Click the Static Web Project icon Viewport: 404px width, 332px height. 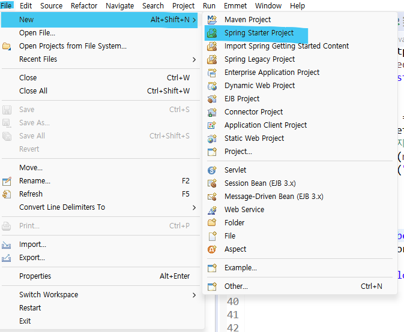pos(212,138)
